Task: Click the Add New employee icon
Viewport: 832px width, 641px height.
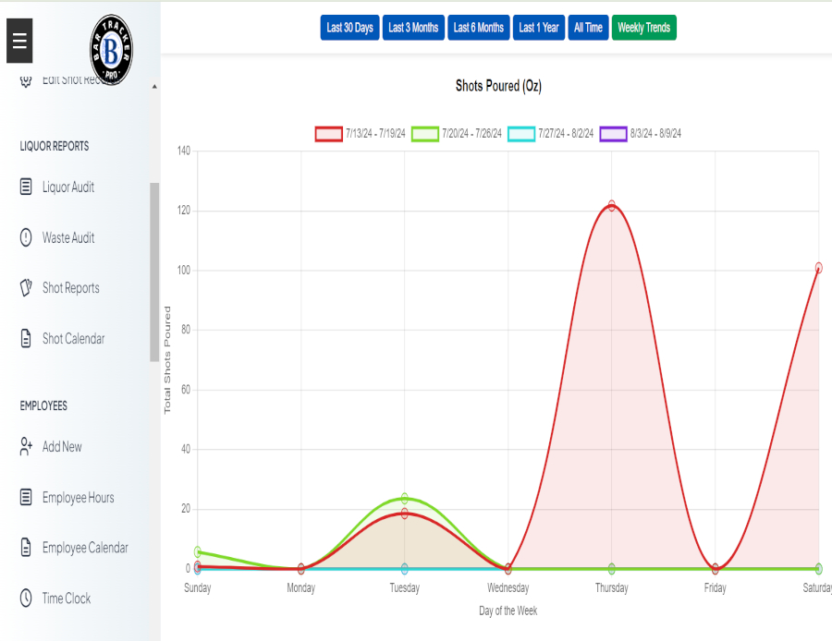Action: click(26, 447)
